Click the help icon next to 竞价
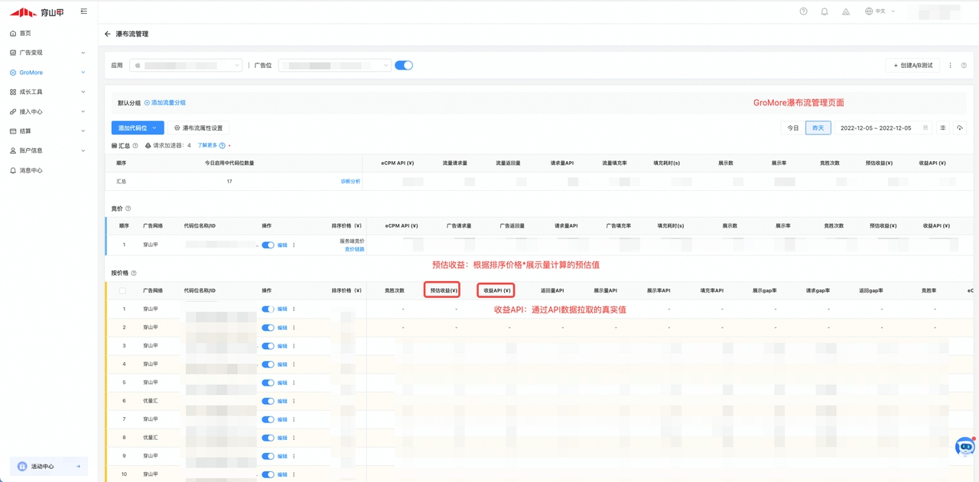This screenshot has width=979, height=482. pyautogui.click(x=128, y=209)
